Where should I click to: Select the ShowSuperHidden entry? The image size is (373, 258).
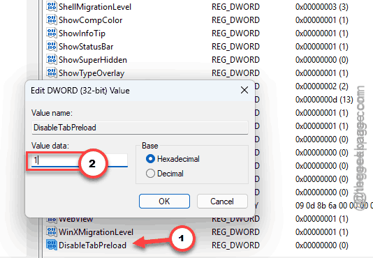[x=93, y=60]
